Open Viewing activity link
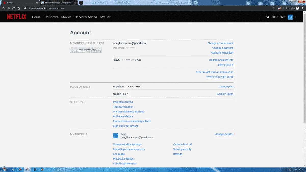Screen dimensions: 306x172 coord(182,149)
